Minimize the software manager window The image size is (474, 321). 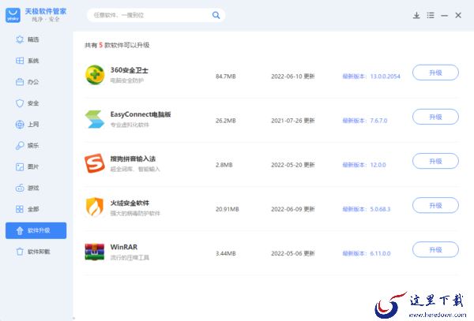coord(444,16)
